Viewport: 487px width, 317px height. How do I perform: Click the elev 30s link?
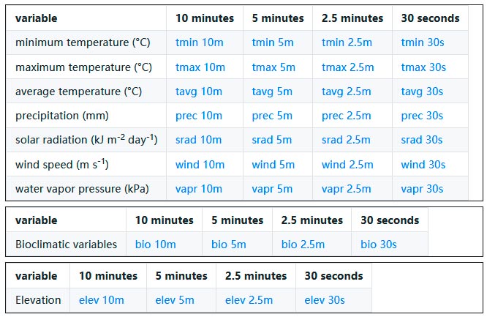[x=325, y=300]
